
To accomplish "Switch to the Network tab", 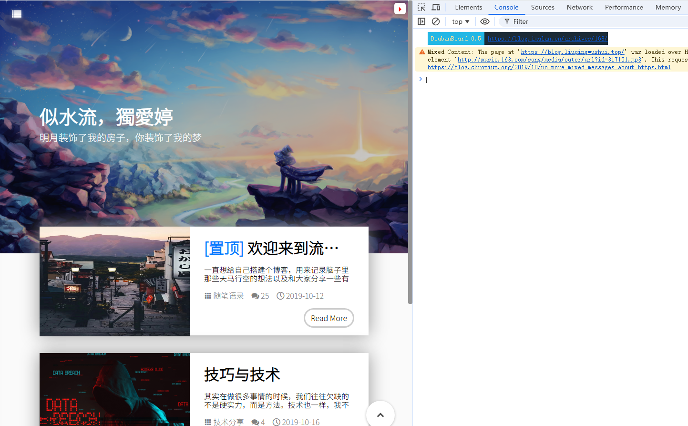I will click(x=579, y=7).
